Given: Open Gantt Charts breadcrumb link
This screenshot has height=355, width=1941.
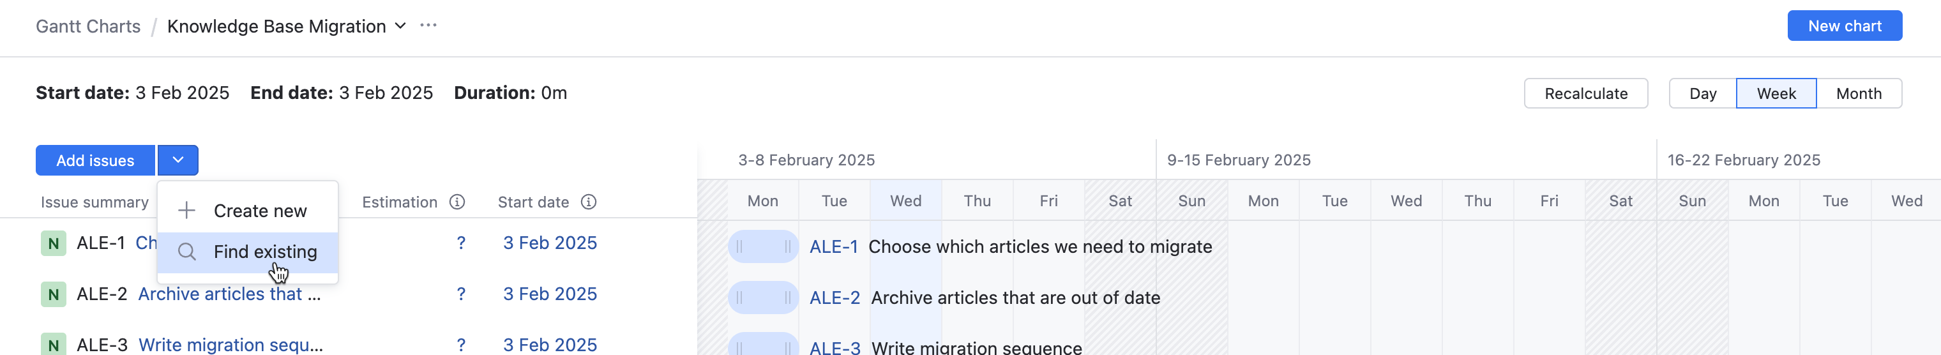Looking at the screenshot, I should pos(88,26).
